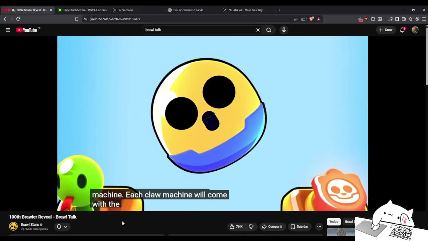Clear the 'brawl talk' search text
Viewport: 428px width, 241px height.
tap(258, 30)
